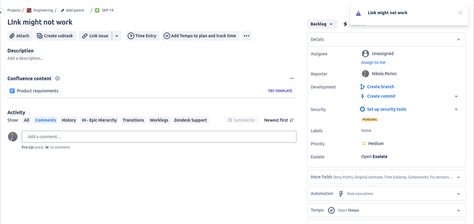Click the Medium priority value

pos(376,143)
